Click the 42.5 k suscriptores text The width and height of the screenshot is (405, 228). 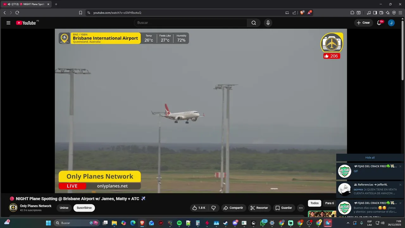click(x=31, y=210)
